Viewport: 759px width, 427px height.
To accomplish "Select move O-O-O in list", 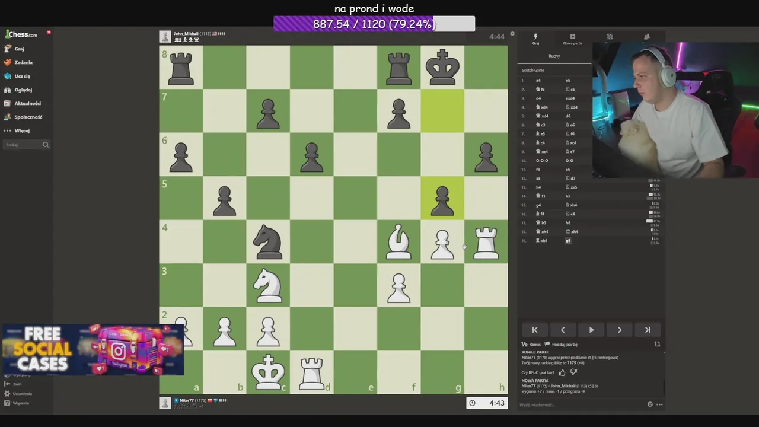I will (542, 161).
